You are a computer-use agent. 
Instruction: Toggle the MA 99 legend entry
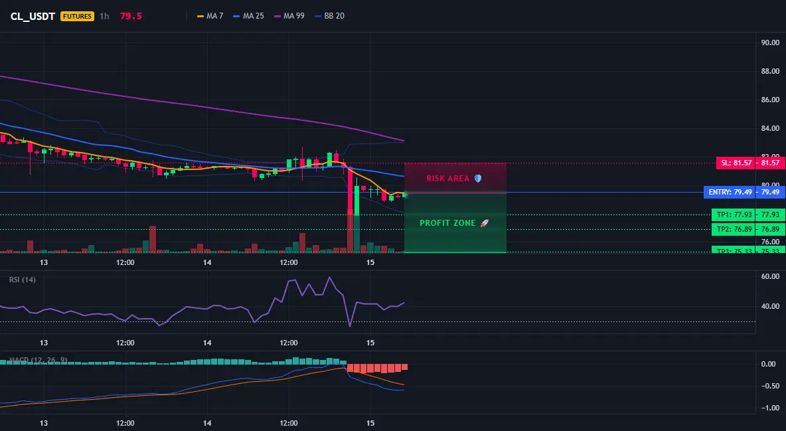(x=289, y=16)
